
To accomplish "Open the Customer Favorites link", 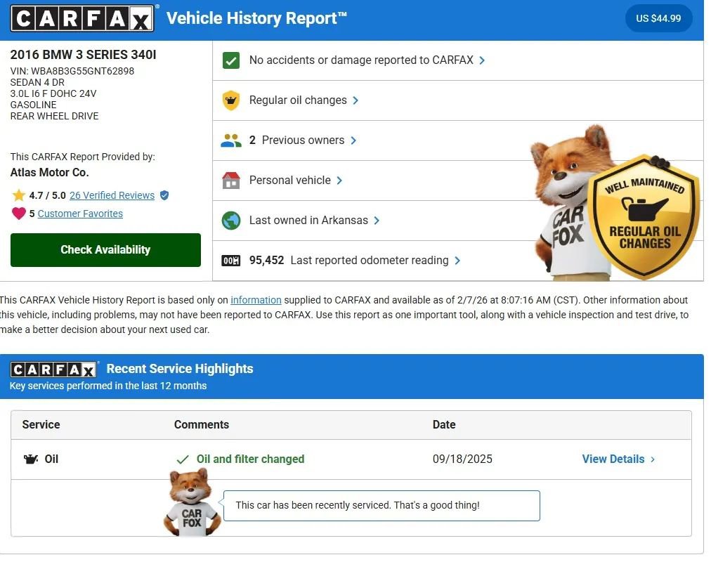I will click(80, 214).
